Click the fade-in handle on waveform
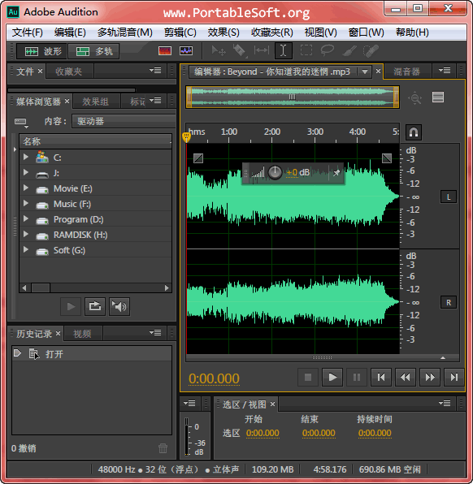Screen dimensions: 473x484 point(198,158)
